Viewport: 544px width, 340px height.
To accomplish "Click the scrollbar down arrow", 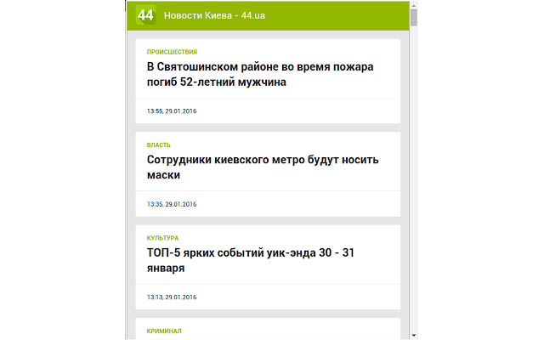I will point(414,335).
